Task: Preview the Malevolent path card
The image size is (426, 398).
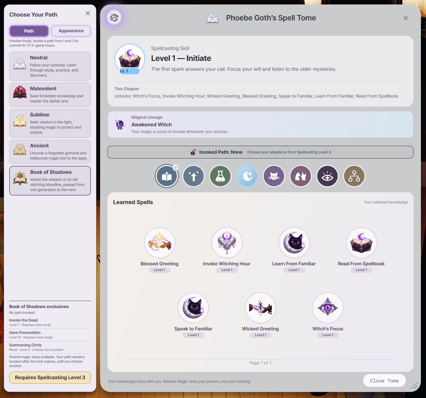Action: 50,95
